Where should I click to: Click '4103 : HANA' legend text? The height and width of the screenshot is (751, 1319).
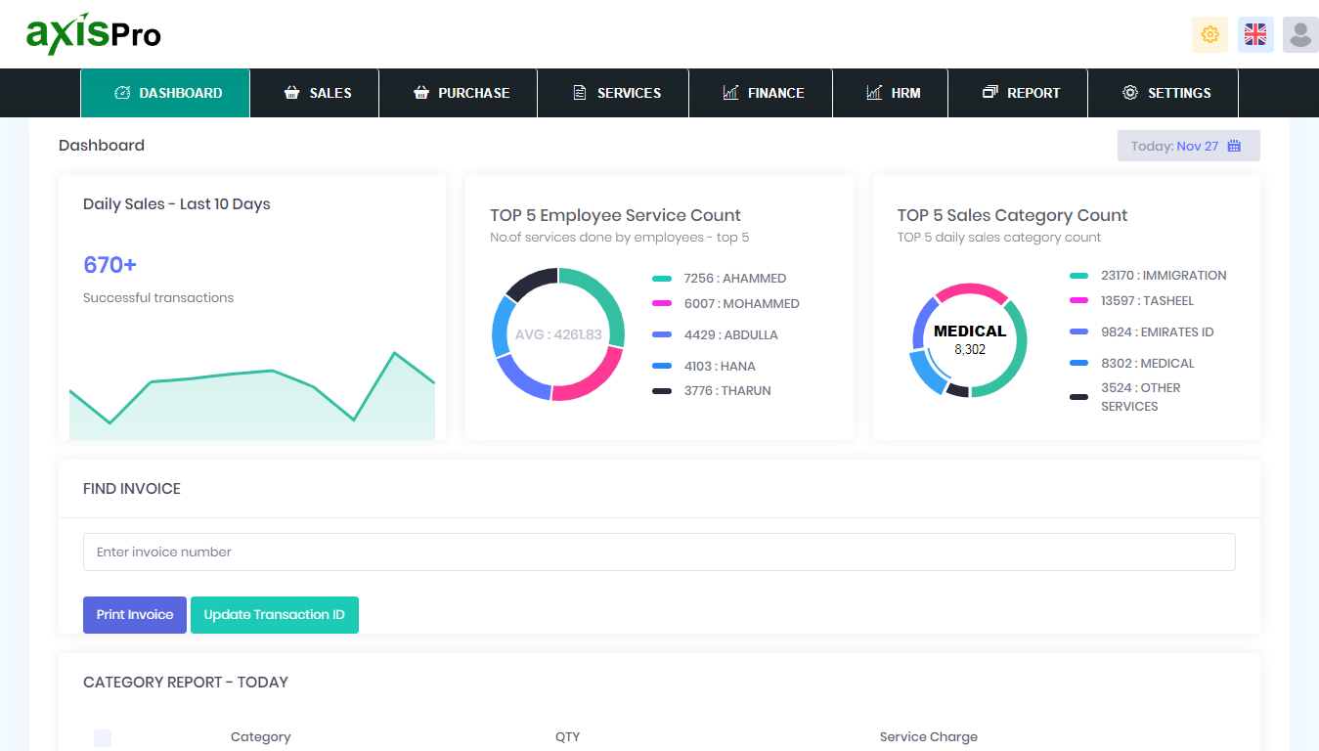(720, 367)
